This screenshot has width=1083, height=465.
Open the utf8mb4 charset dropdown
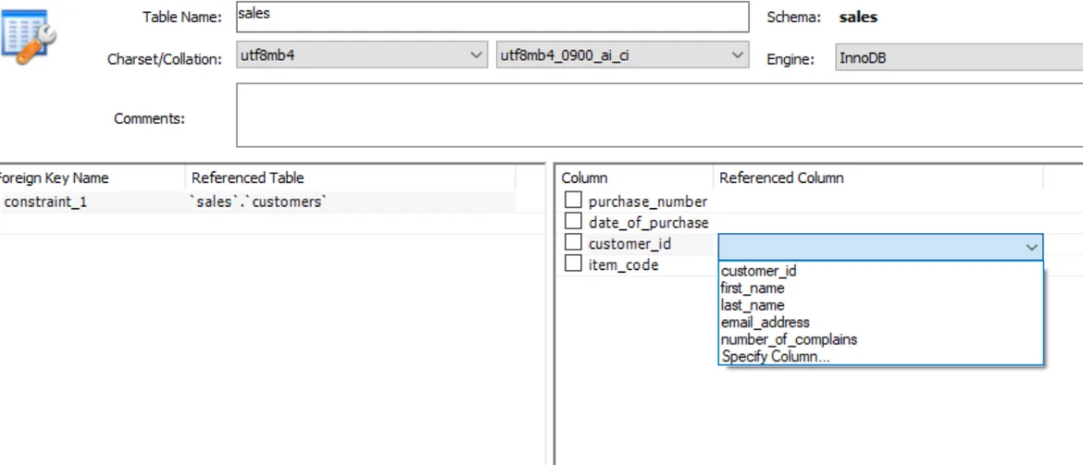[x=361, y=55]
